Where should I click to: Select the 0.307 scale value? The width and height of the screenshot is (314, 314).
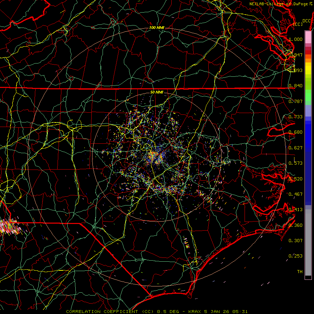click(x=296, y=240)
